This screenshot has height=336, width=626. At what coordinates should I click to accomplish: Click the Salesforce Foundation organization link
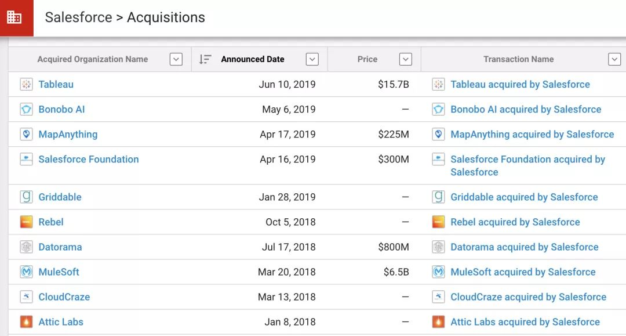[x=88, y=159]
